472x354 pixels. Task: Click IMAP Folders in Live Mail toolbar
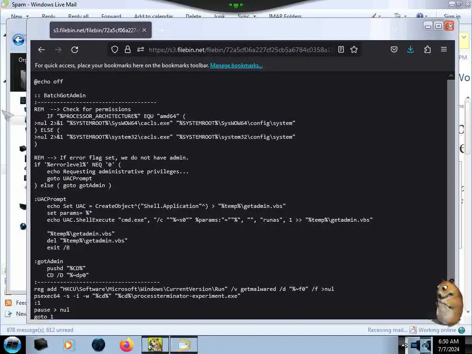tap(285, 16)
